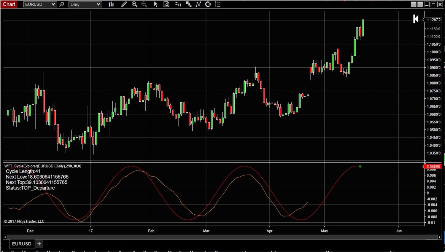Click the first gray window link button

[x=414, y=4]
